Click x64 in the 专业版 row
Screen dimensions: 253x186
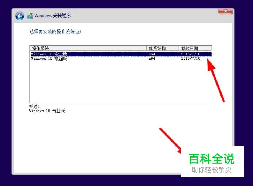152,54
